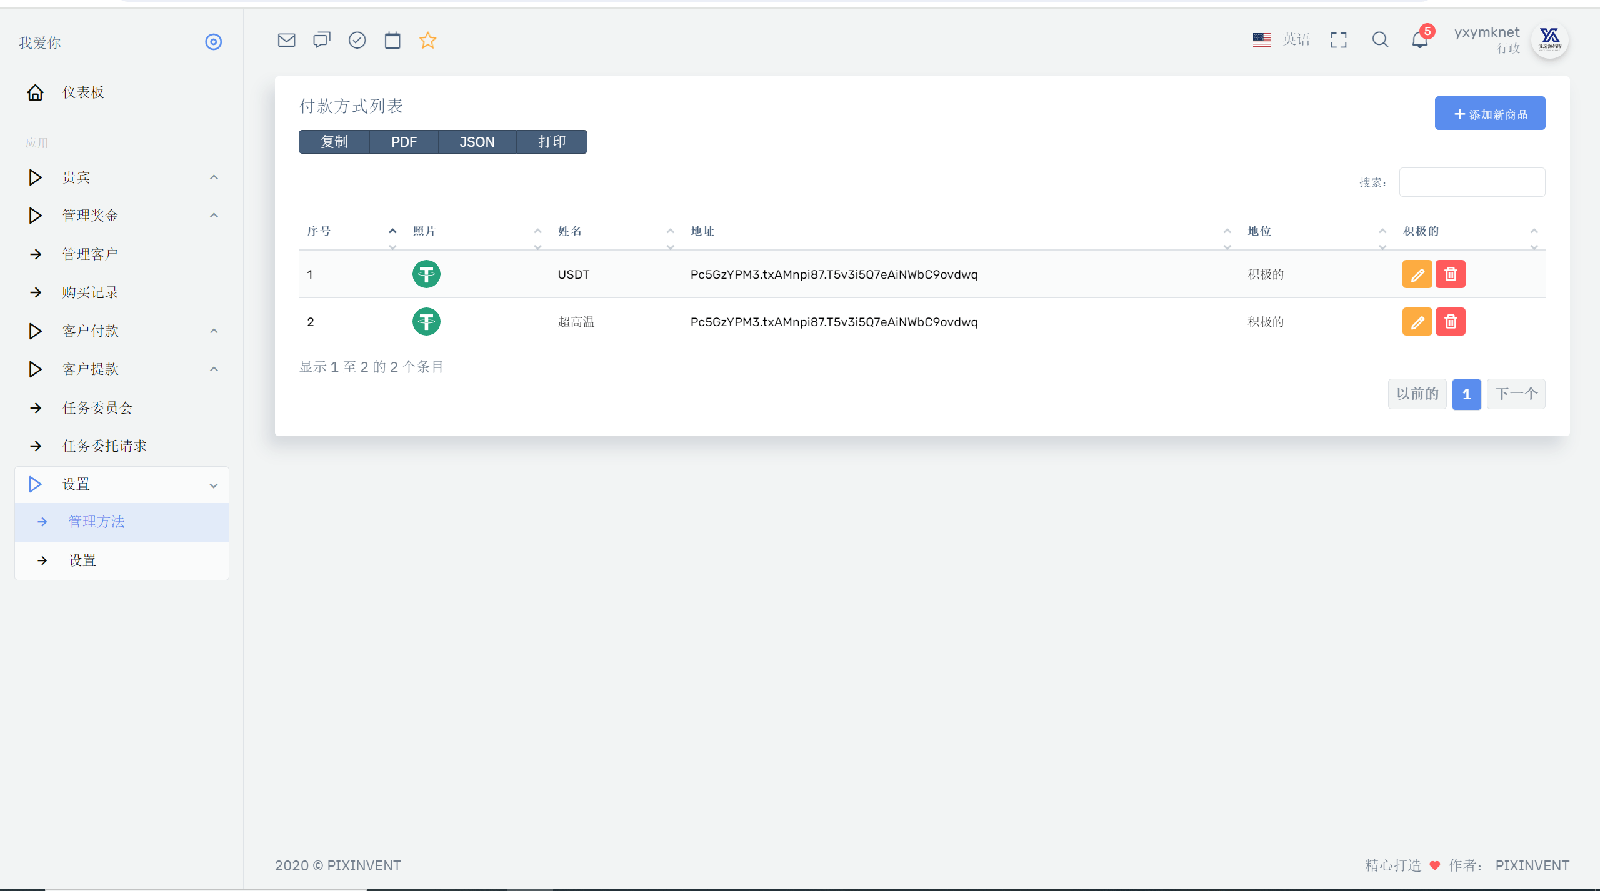Viewport: 1600px width, 891px height.
Task: Select 管理客户 in the sidebar
Action: click(x=122, y=254)
